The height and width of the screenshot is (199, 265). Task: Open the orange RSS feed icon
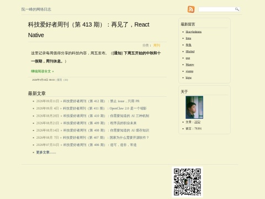pos(191,9)
